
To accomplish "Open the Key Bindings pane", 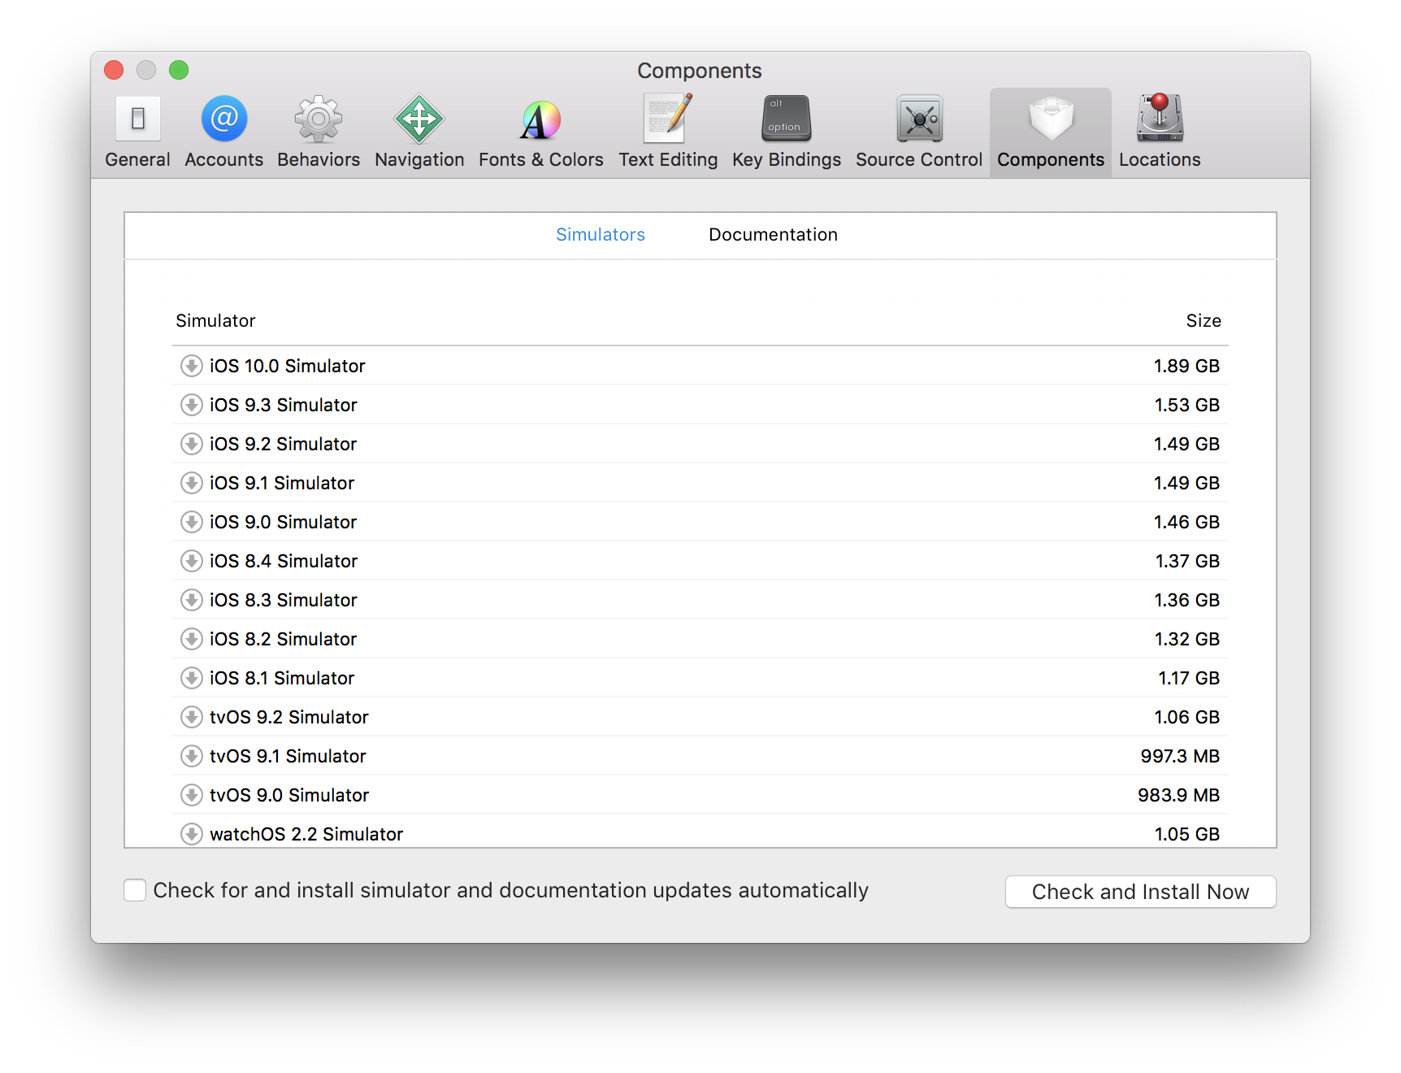I will (785, 130).
